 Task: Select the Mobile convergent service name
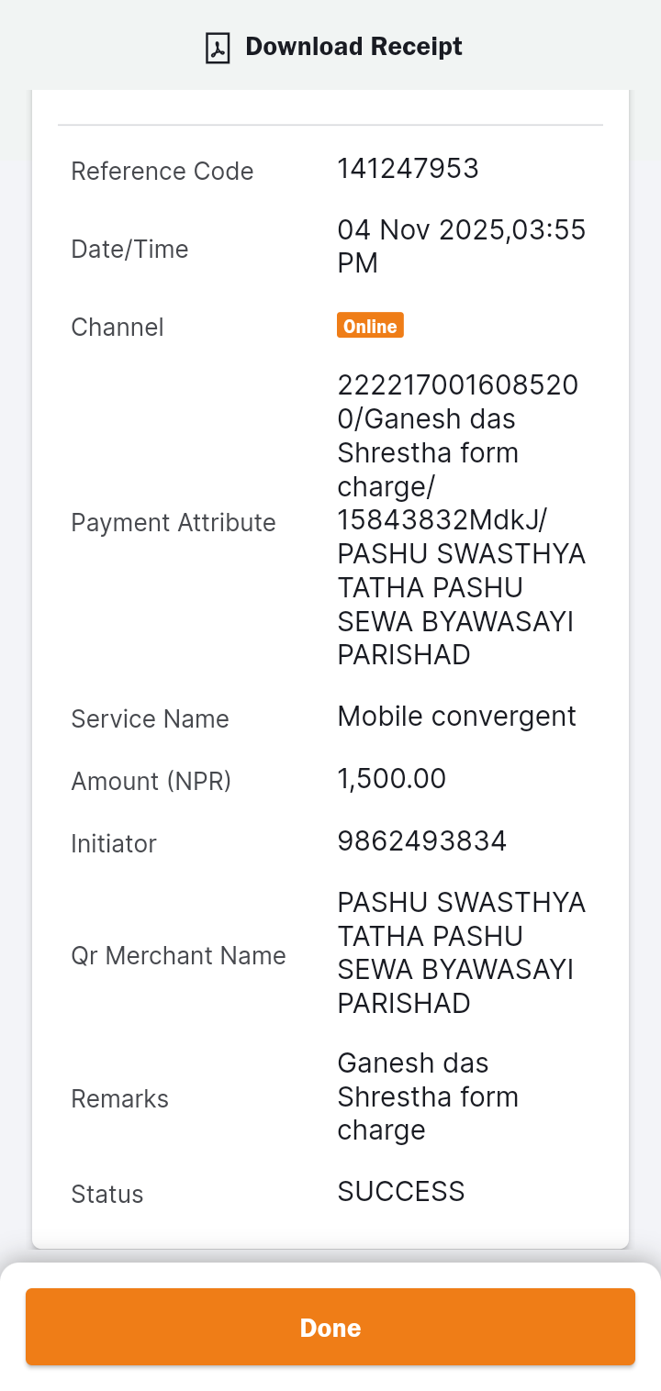tap(456, 717)
